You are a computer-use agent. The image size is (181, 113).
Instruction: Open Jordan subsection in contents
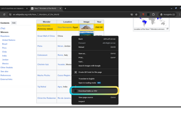click(5, 60)
